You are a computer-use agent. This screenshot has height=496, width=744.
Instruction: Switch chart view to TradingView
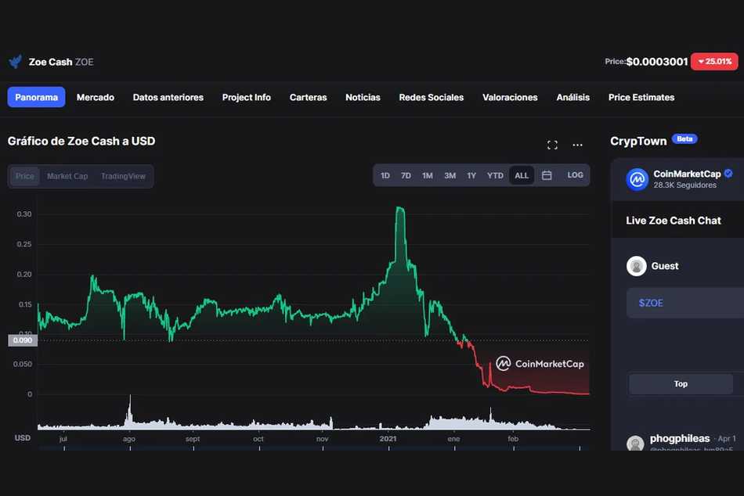[x=123, y=176]
